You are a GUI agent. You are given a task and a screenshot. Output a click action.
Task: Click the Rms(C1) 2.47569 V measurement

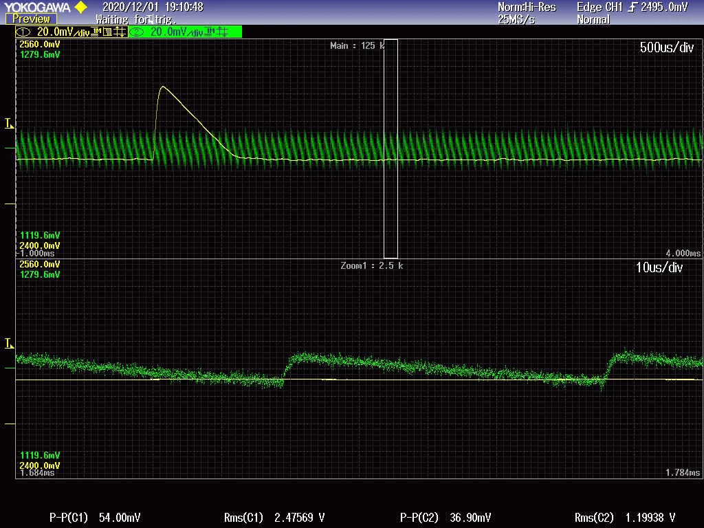[274, 518]
